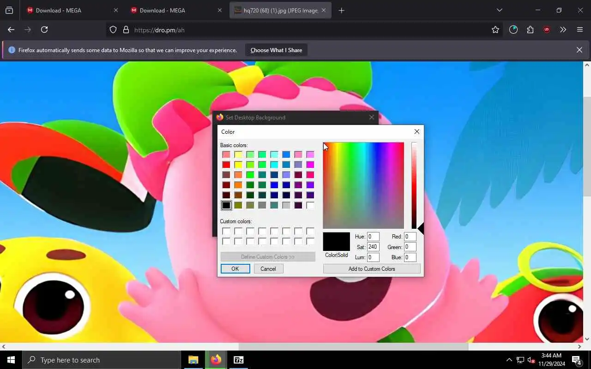Focus the Red value field
The image size is (591, 369).
(x=410, y=237)
